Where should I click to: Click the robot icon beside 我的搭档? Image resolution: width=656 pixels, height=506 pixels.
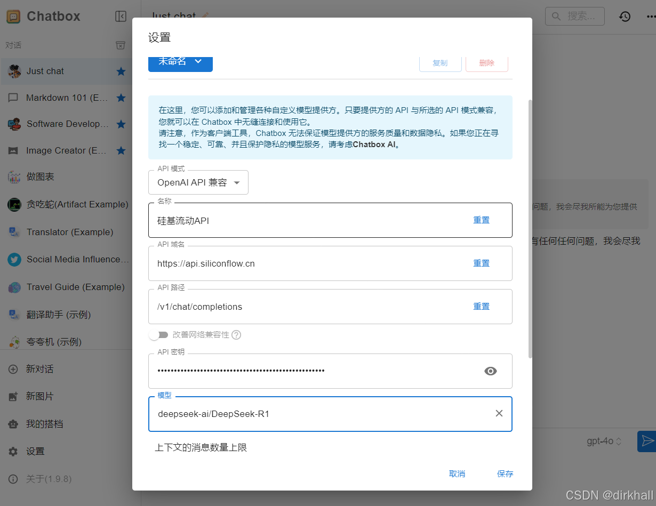click(13, 424)
